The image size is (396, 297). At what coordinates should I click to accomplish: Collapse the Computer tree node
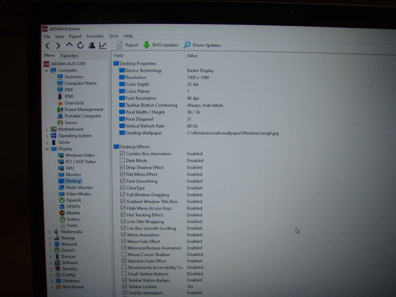coord(46,70)
